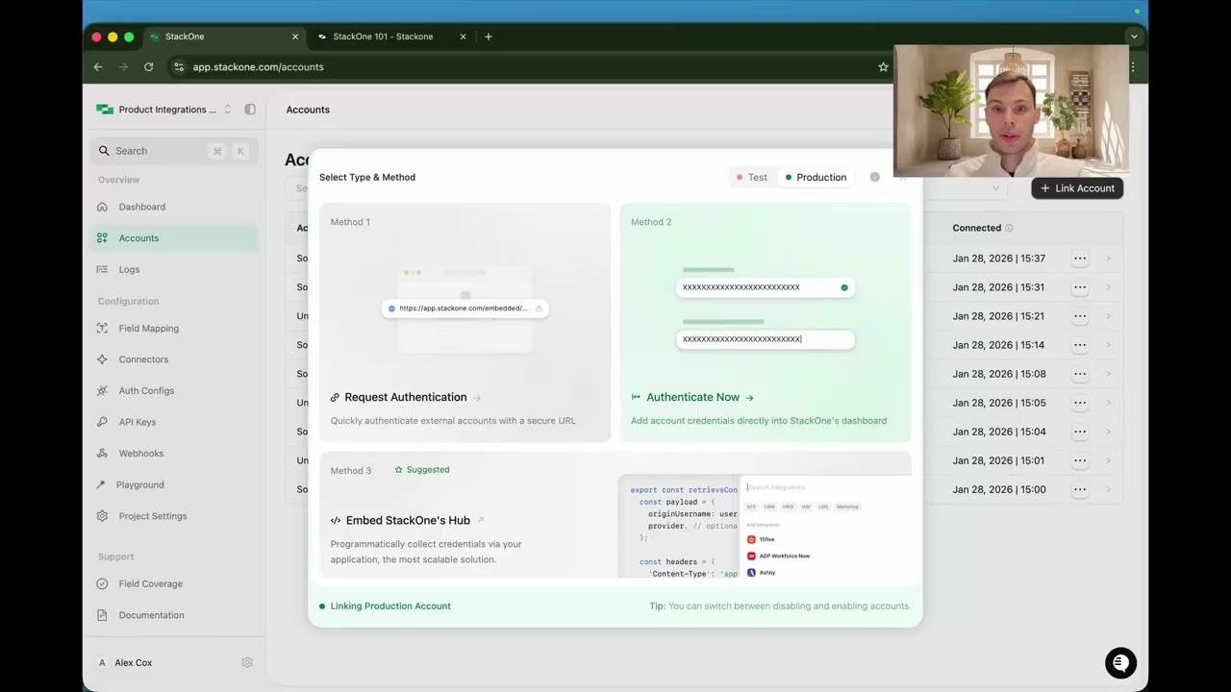The image size is (1231, 692).
Task: Copy the embedded URL link icon
Action: (539, 309)
